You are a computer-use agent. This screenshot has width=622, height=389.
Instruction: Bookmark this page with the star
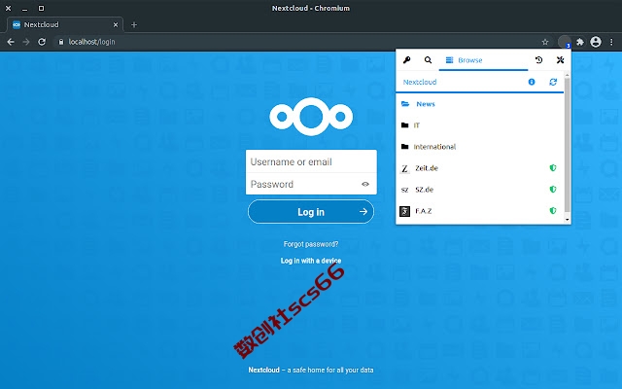(x=545, y=42)
